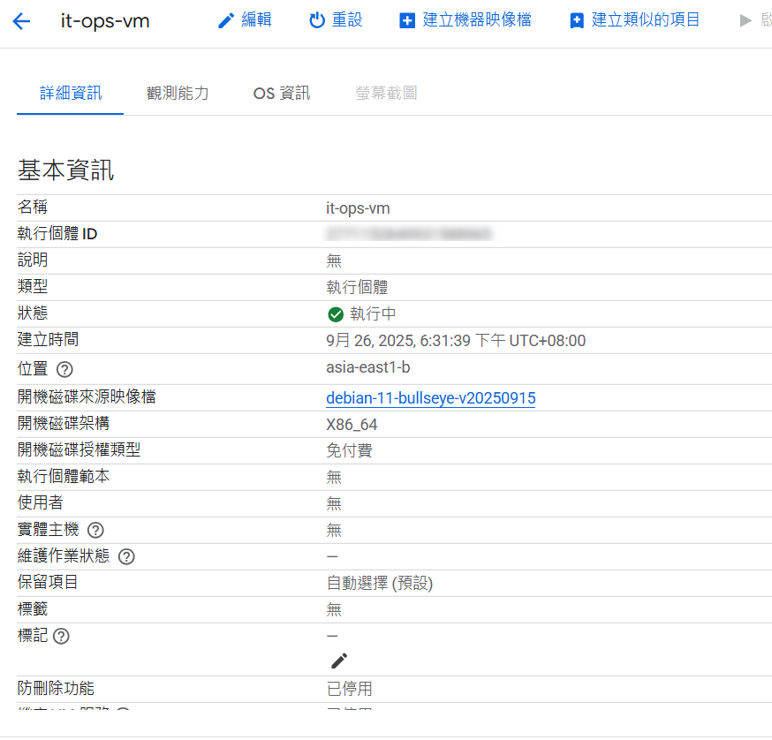Click the 無 value in 標籤 row
Screen dimensions: 772x740
[x=333, y=610]
